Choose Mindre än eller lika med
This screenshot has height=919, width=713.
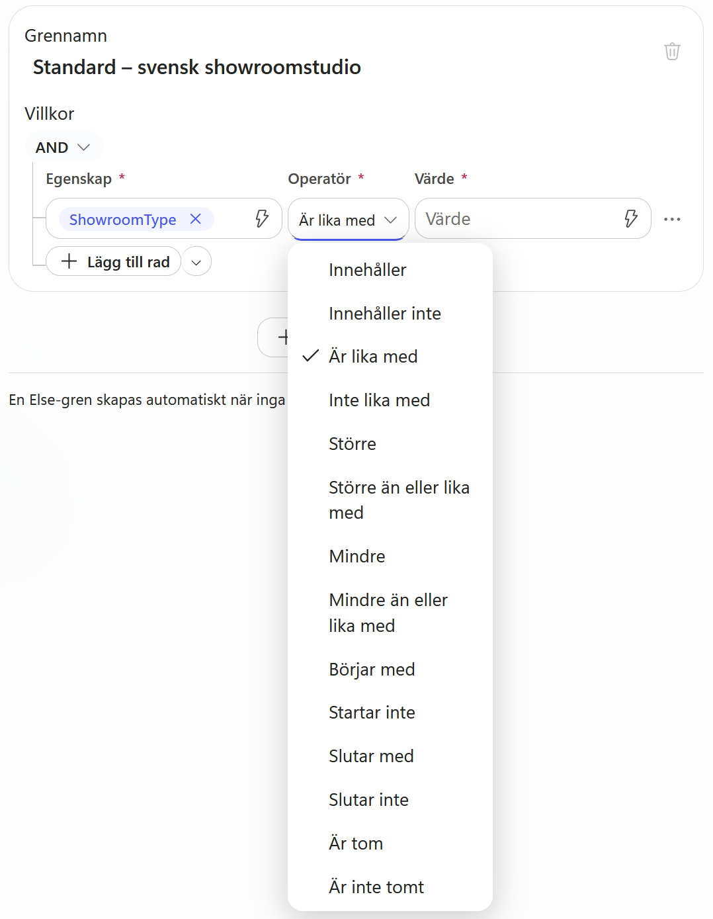(390, 613)
